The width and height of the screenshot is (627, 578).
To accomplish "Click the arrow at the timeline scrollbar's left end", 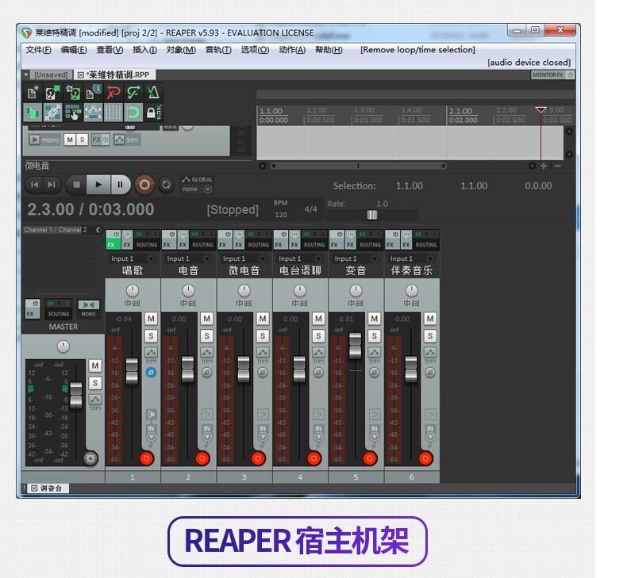I will pos(263,166).
